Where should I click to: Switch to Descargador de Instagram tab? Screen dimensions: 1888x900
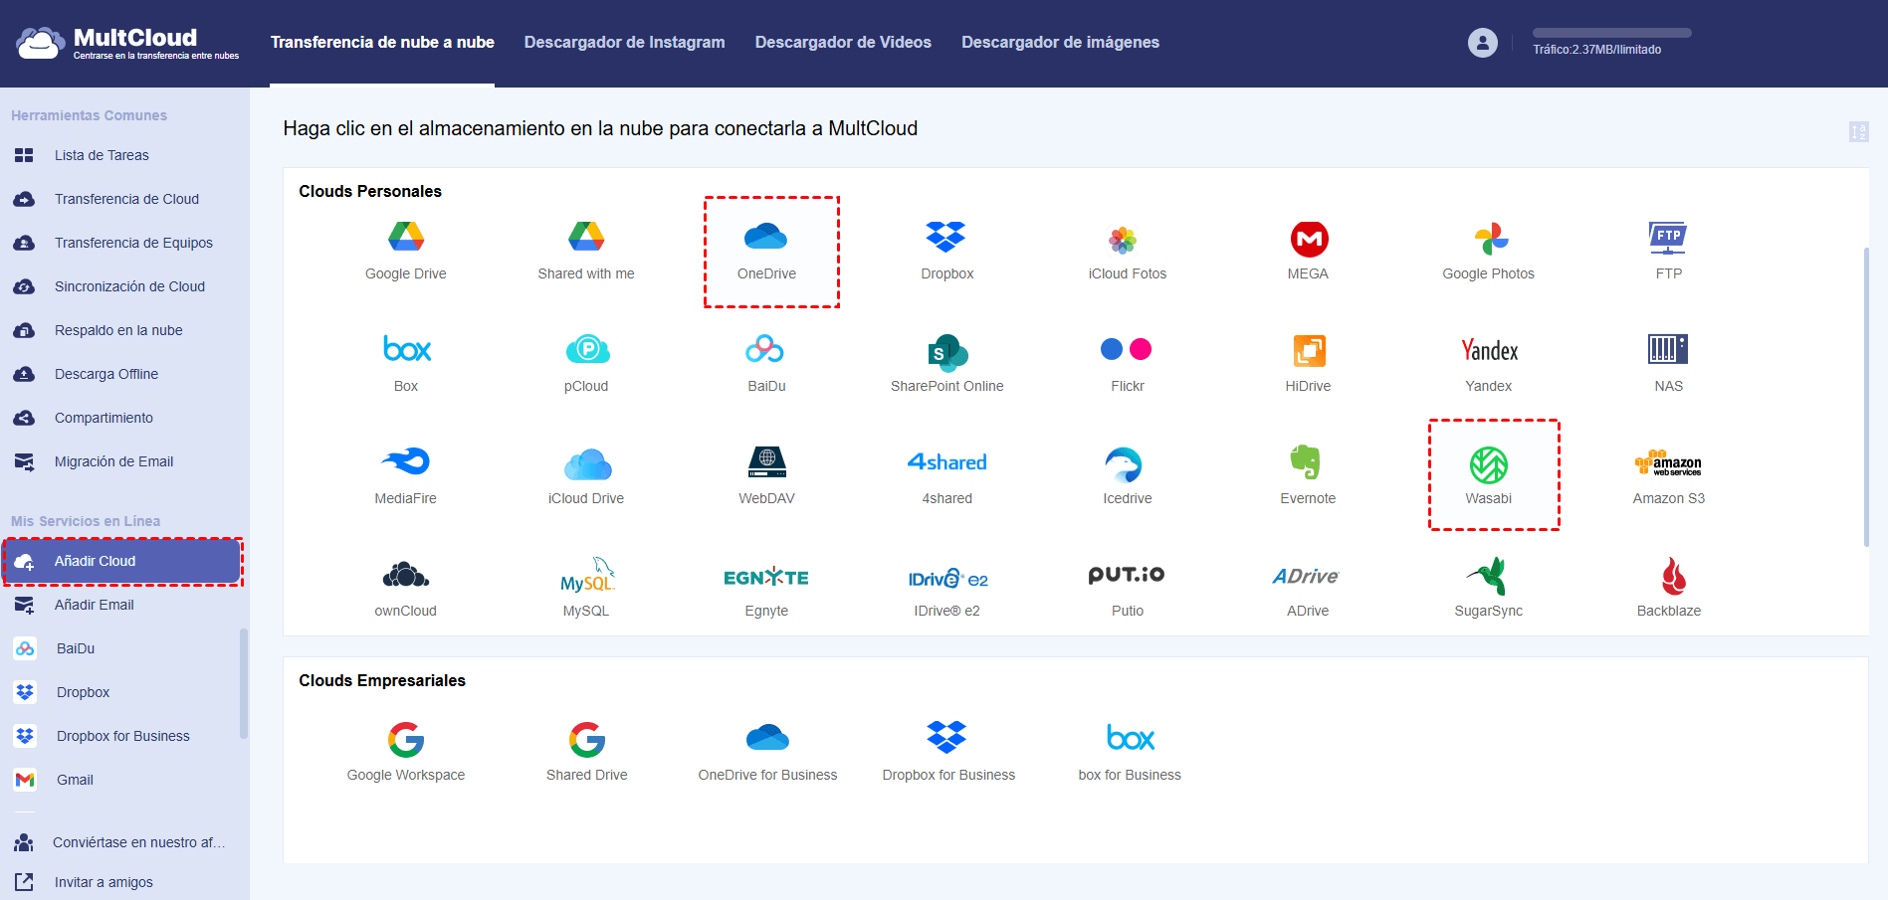coord(624,42)
